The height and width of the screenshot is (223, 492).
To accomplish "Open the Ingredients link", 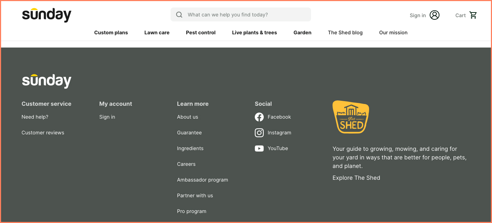I will (190, 148).
